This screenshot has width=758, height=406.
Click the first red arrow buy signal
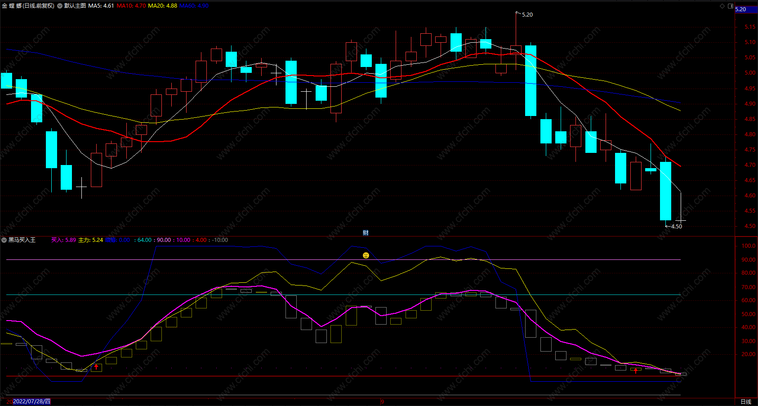(x=96, y=367)
